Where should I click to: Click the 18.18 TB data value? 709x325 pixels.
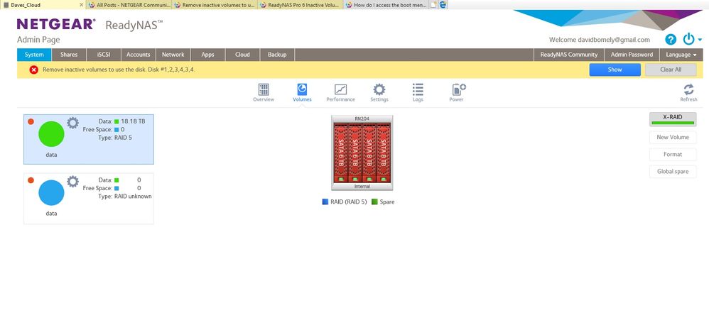133,121
